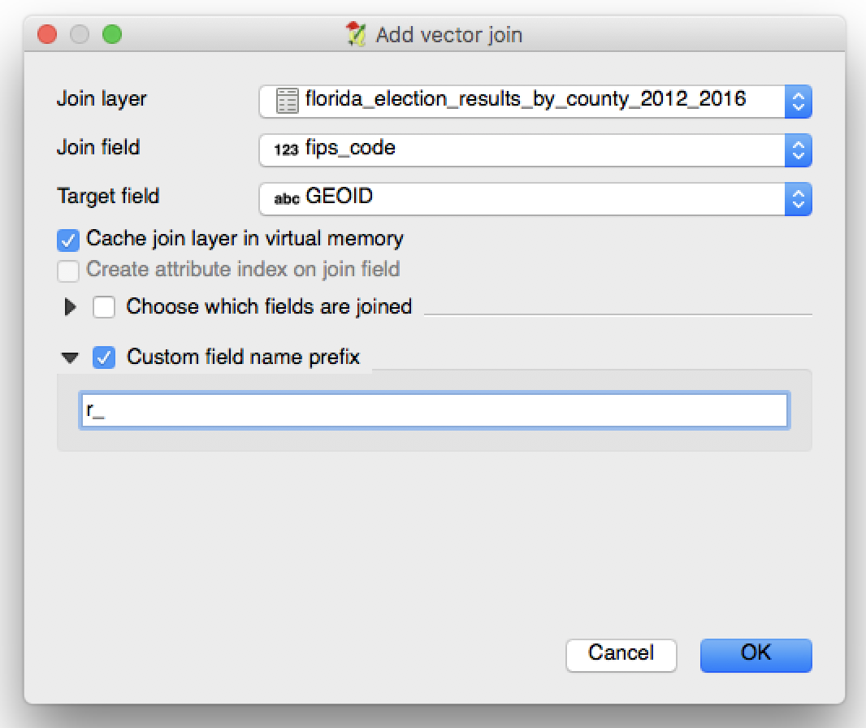Screen dimensions: 866x728
Task: Focus the custom prefix text field
Action: pos(435,410)
